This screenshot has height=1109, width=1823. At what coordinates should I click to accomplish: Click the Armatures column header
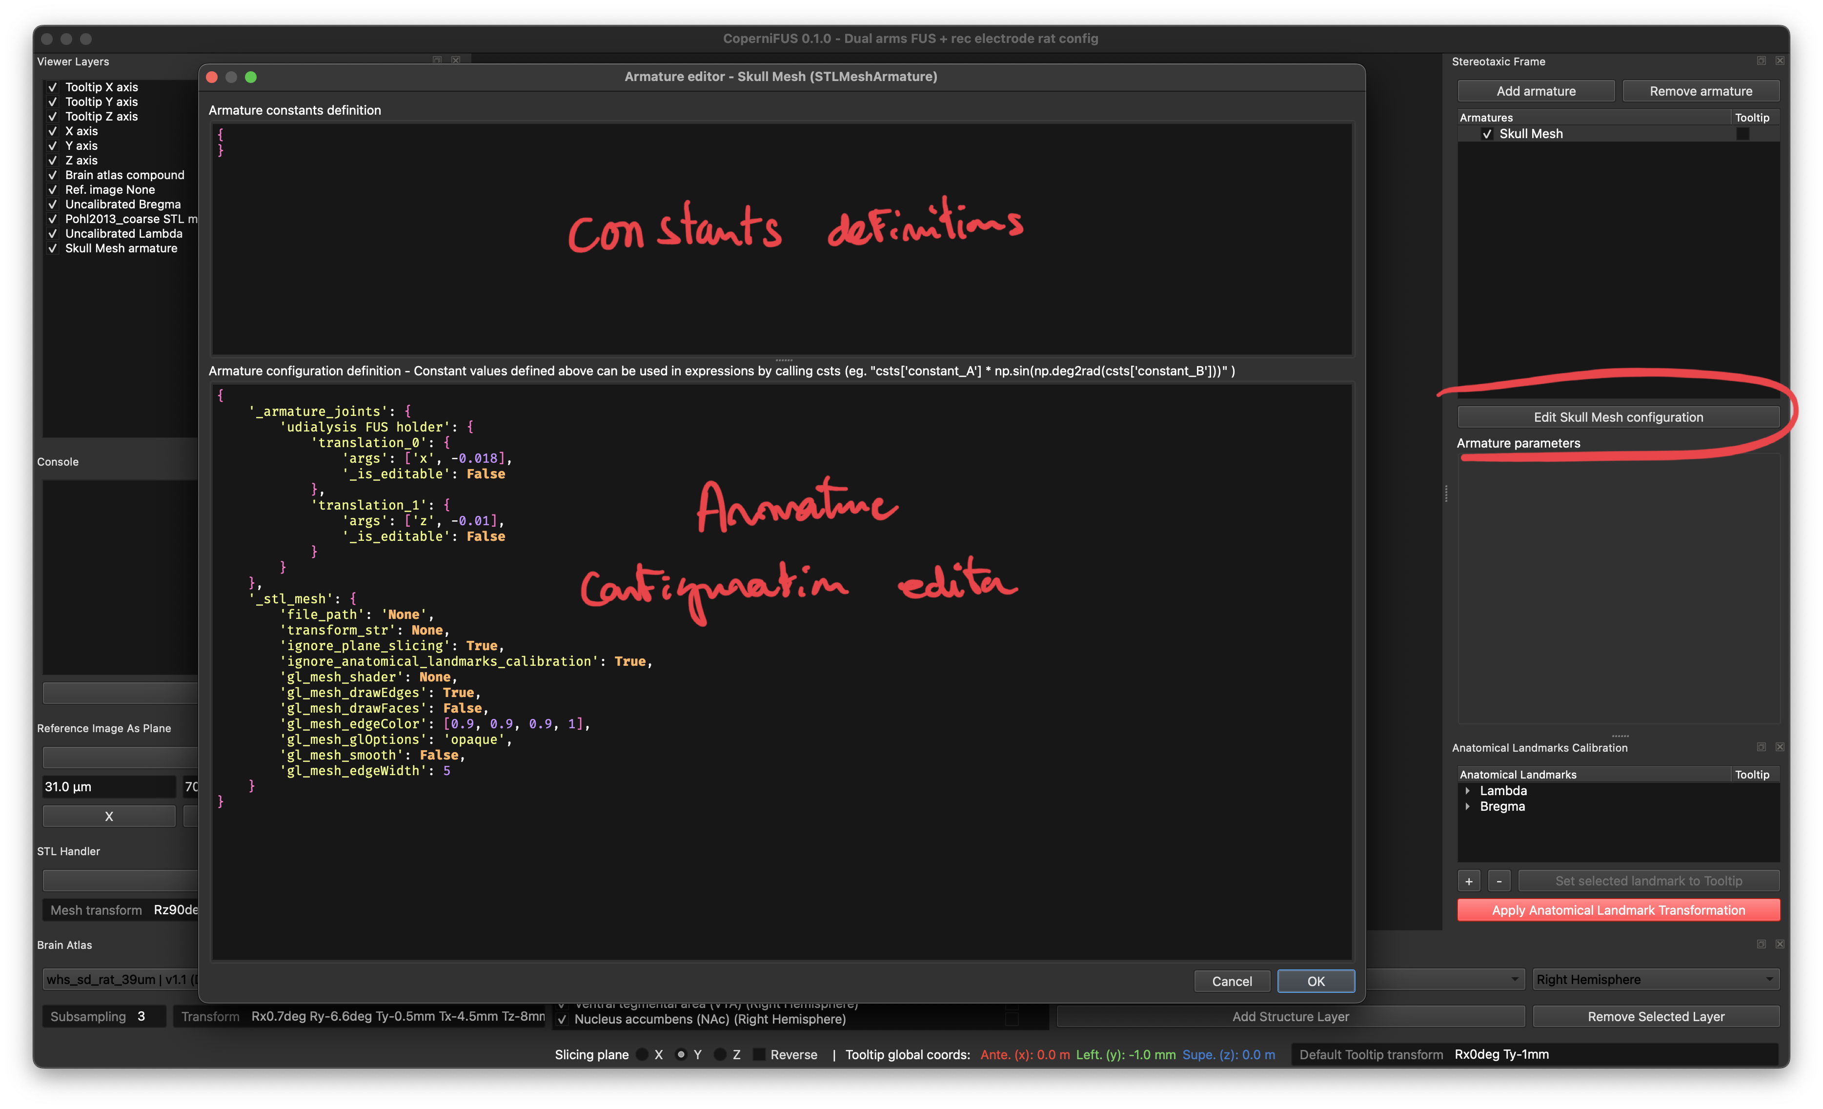pyautogui.click(x=1594, y=118)
